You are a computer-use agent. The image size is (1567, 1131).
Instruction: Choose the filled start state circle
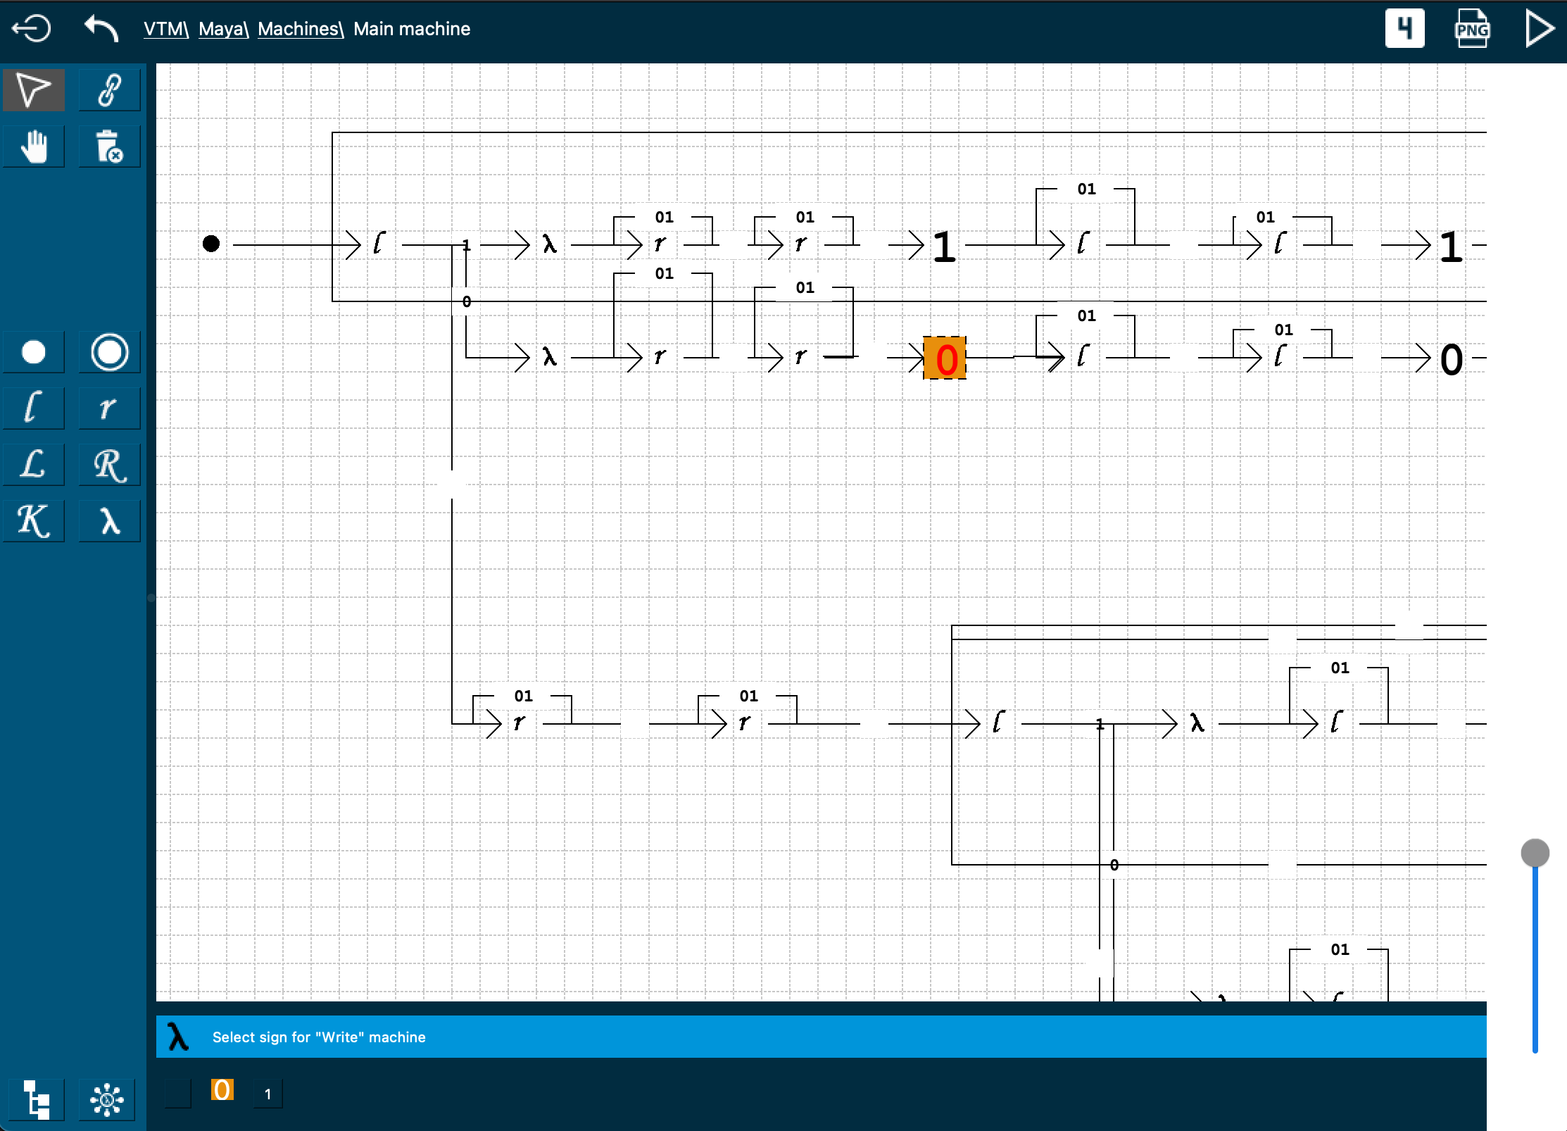click(x=34, y=352)
